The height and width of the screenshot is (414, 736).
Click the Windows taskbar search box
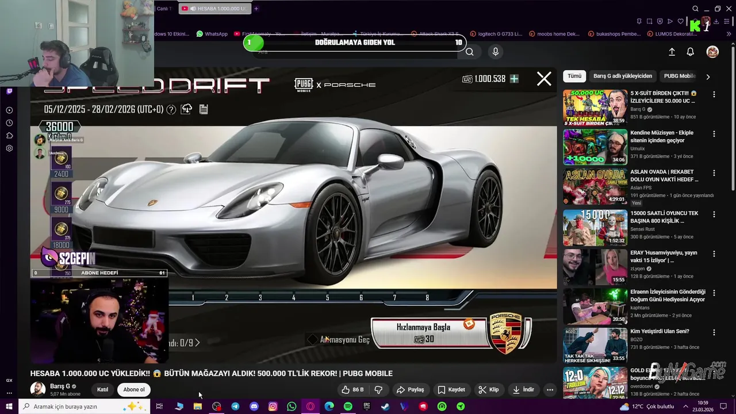click(85, 407)
